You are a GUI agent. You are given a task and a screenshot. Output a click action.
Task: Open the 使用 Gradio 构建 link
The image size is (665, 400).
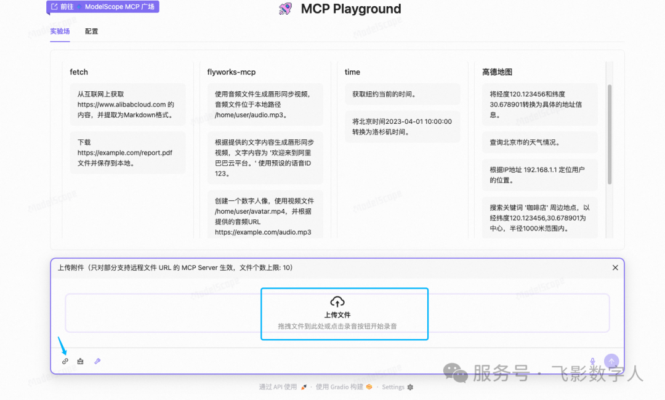[x=344, y=387]
